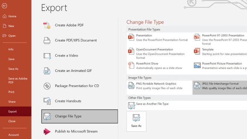This screenshot has height=139, width=247.
Task: Click 'Uses the PowerPoint Presentation format' description
Action: pyautogui.click(x=162, y=40)
